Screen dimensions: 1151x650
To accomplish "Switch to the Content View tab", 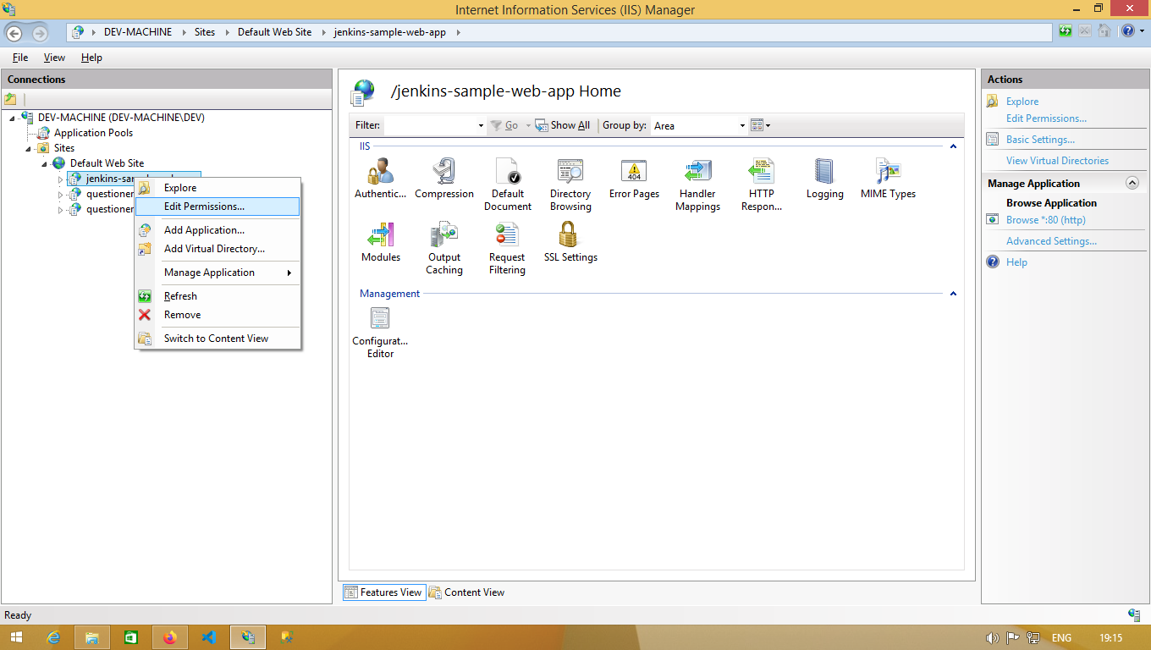I will [467, 592].
